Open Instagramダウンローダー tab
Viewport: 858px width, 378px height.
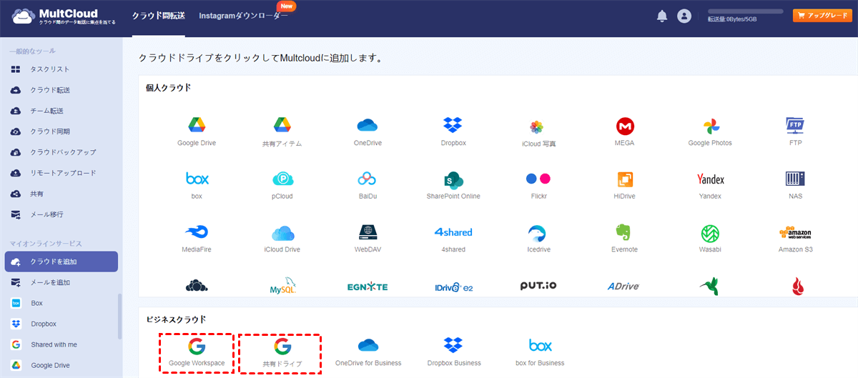243,16
